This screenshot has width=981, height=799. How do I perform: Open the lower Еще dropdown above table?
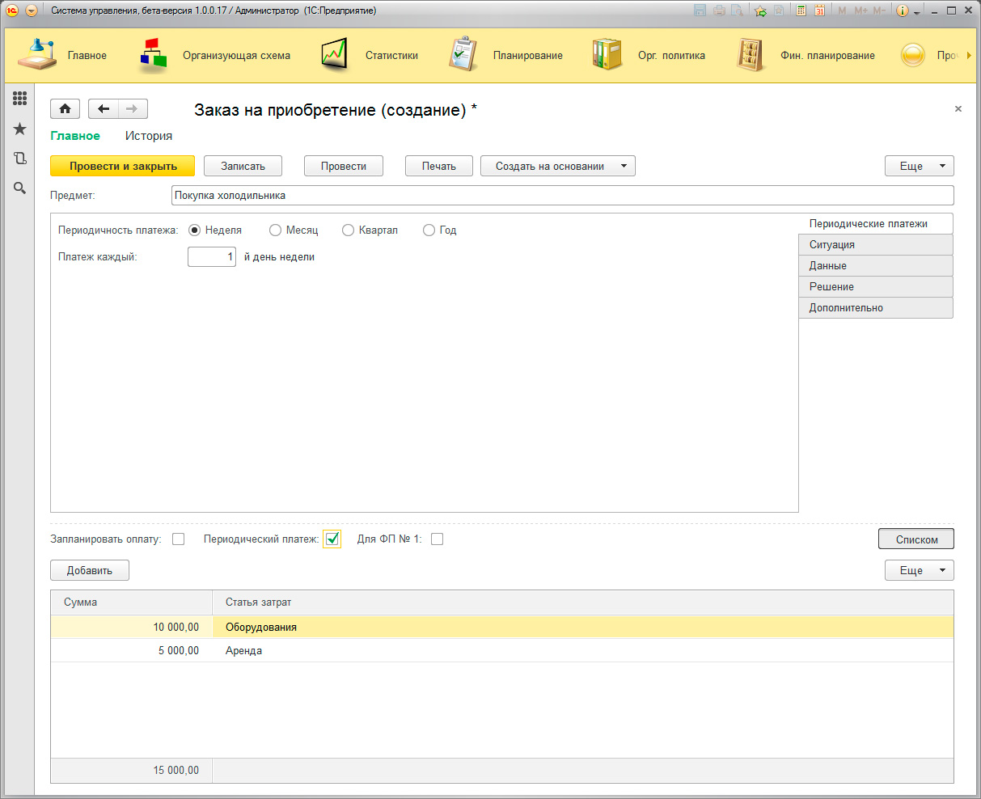[920, 570]
